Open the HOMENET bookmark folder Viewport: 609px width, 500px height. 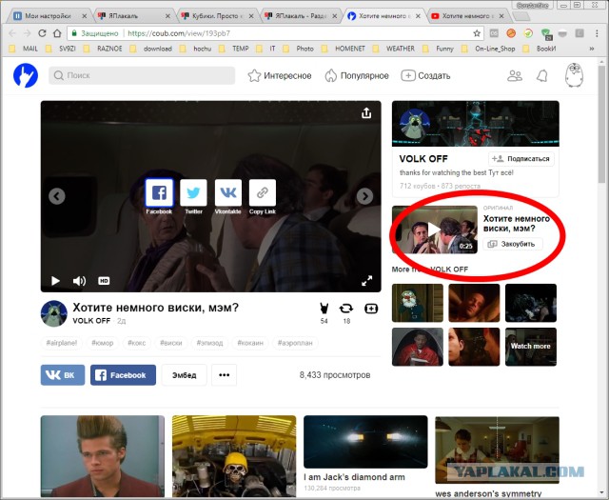[x=344, y=49]
